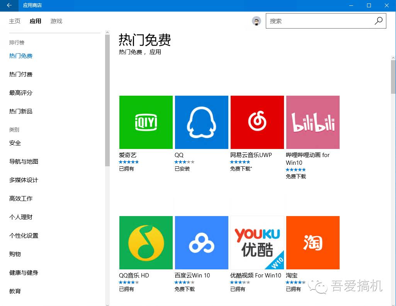396x306 pixels.
Task: Click the search magnifier icon
Action: tap(378, 20)
